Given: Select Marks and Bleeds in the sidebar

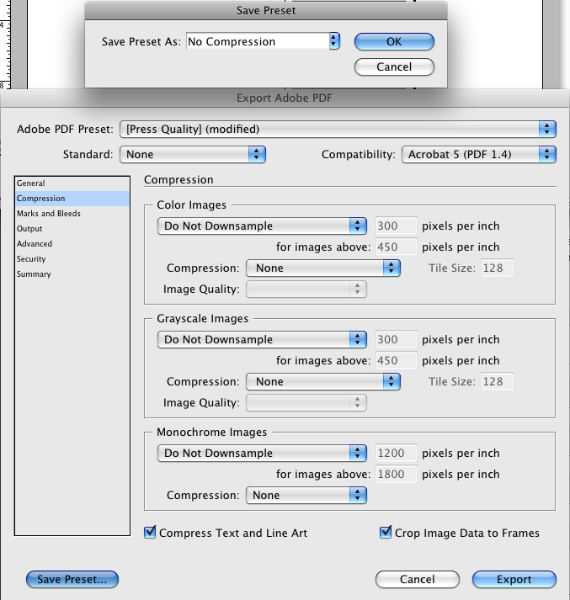Looking at the screenshot, I should pos(49,214).
